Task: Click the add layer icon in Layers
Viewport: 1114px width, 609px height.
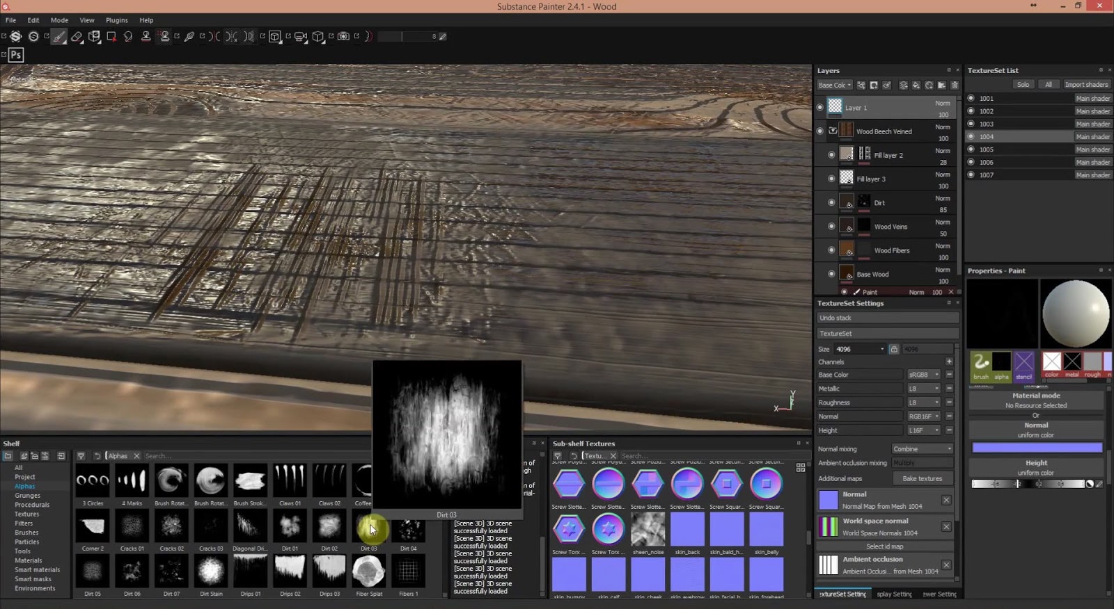Action: pyautogui.click(x=904, y=86)
